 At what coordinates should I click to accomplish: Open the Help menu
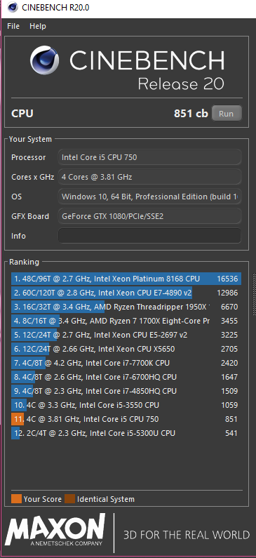tap(38, 27)
